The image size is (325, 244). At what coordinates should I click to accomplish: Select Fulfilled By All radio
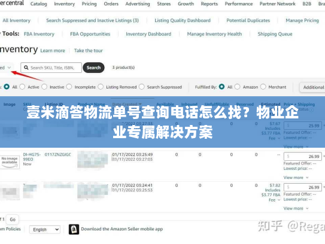221,87
